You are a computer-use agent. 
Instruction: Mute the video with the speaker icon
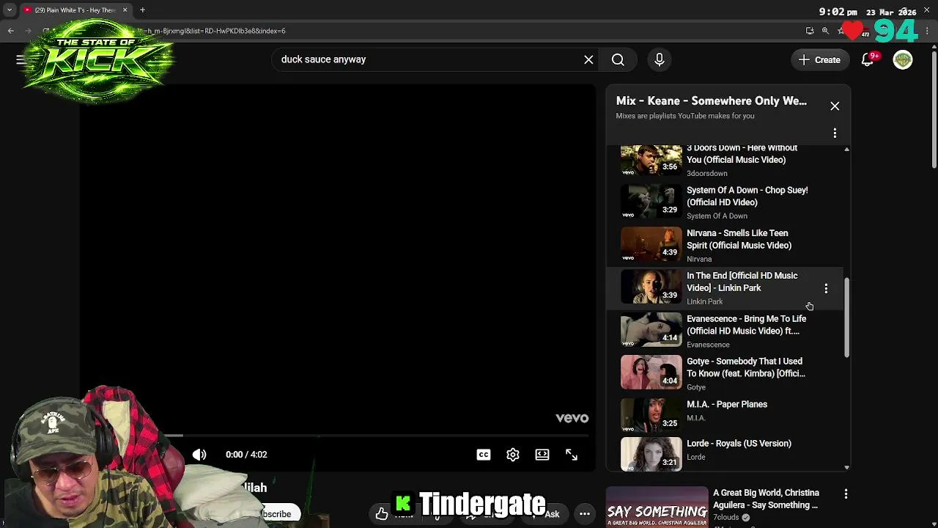(199, 455)
